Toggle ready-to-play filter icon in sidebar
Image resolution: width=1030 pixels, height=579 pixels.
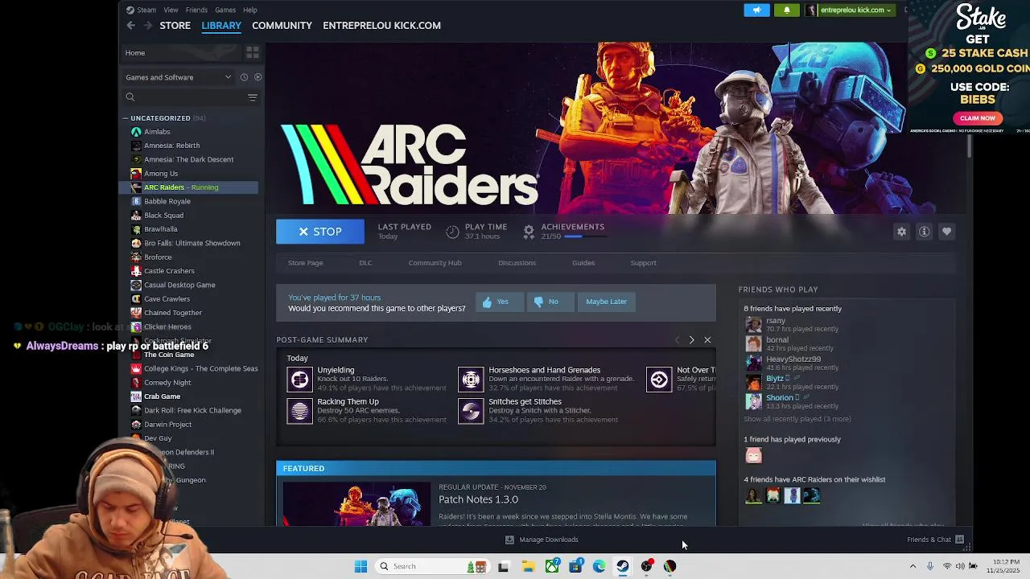257,77
